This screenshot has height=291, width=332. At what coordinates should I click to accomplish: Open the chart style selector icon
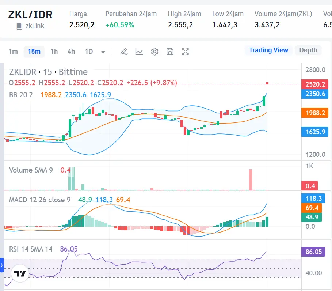point(139,52)
